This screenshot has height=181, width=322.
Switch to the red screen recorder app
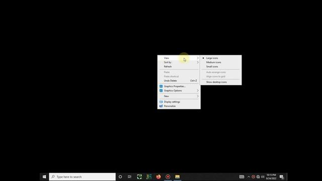(168, 176)
